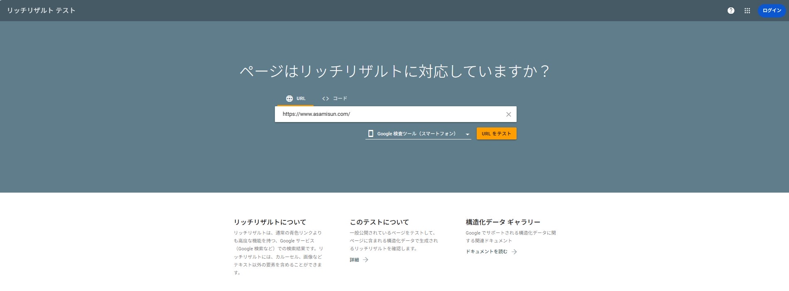789x291 pixels.
Task: Switch to the コード tab
Action: 335,99
